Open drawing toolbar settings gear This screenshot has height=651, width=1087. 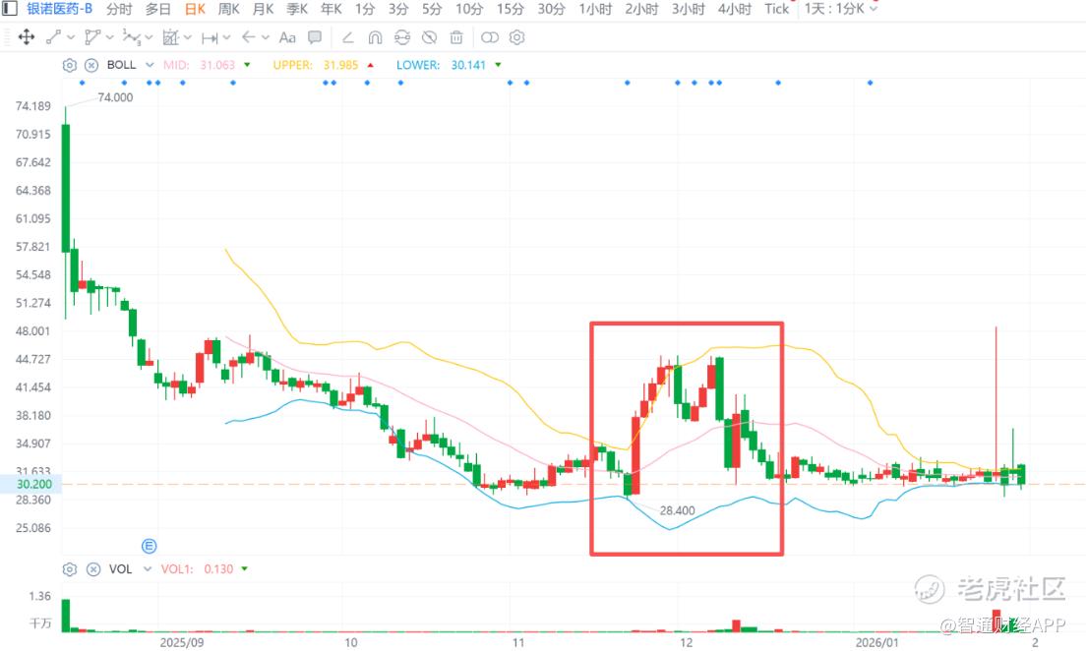click(x=517, y=37)
